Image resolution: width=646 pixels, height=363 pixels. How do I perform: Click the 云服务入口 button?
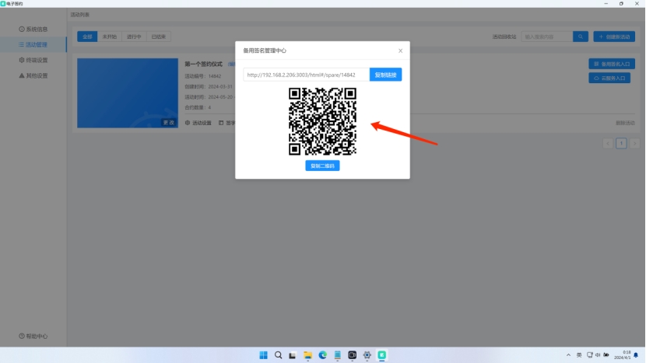pyautogui.click(x=609, y=78)
